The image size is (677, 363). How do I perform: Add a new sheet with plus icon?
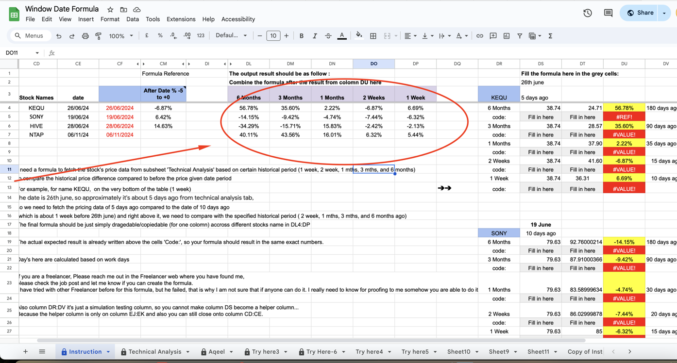point(25,352)
